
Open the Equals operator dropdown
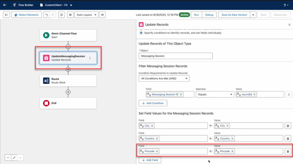pyautogui.click(x=215, y=94)
